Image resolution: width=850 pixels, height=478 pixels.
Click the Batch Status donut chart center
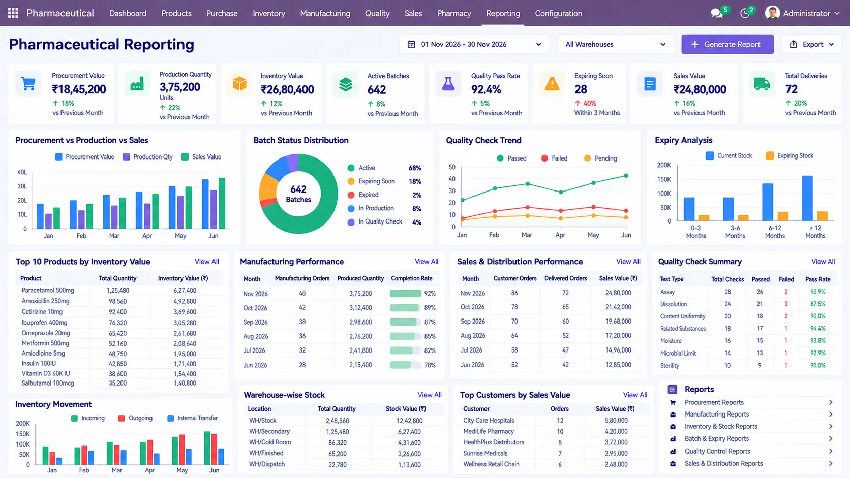pos(298,194)
